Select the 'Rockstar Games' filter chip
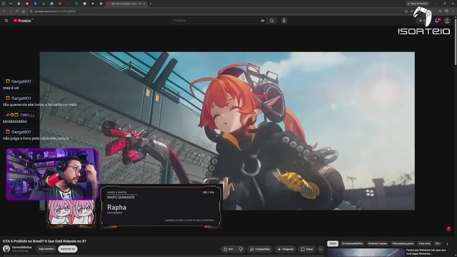Viewport: 457px width, 257px height. point(377,243)
